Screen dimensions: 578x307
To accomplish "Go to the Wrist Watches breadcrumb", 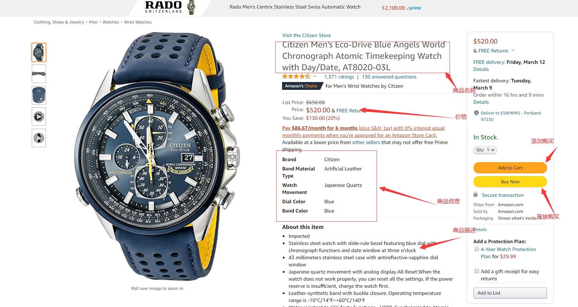I will coord(138,22).
